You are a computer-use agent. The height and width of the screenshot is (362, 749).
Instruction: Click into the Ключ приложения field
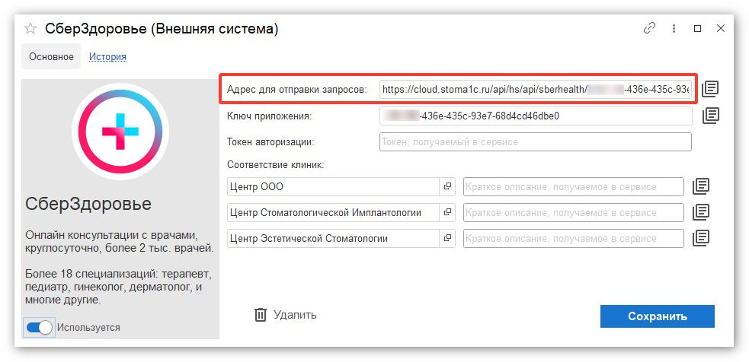(536, 116)
